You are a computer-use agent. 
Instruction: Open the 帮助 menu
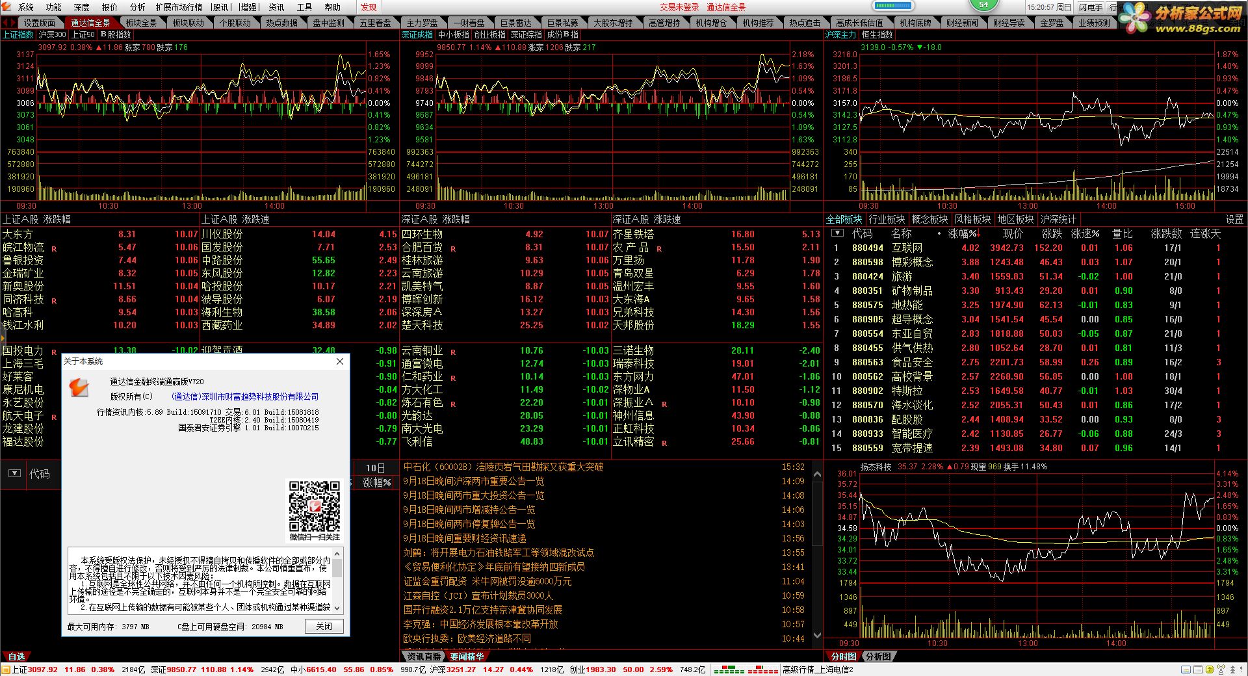[x=332, y=7]
